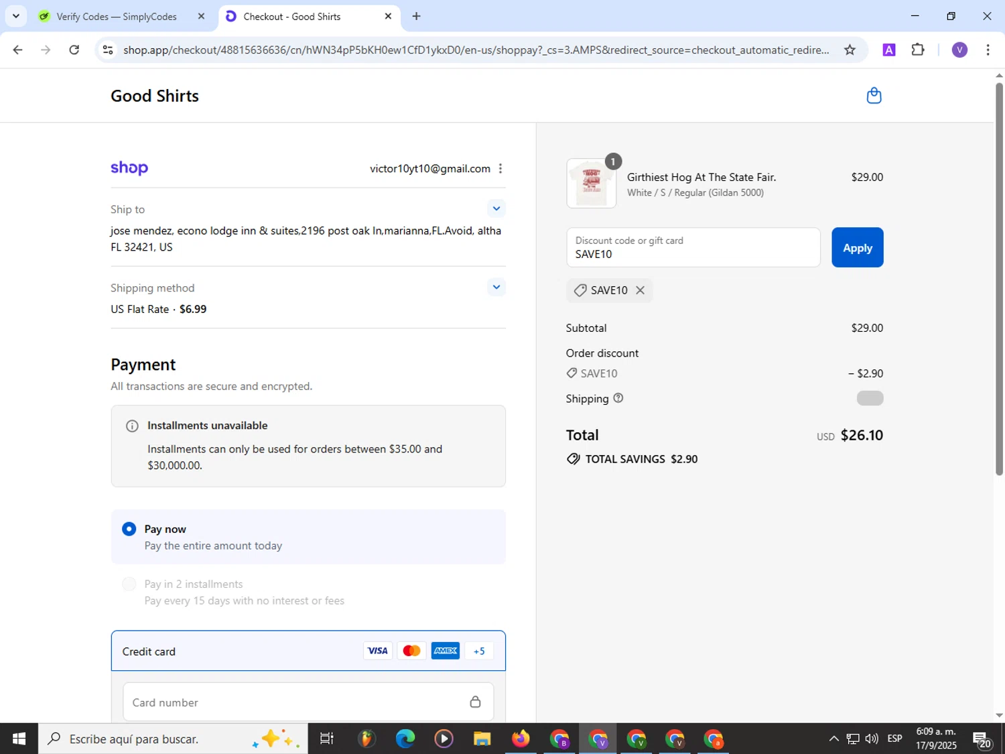Viewport: 1005px width, 754px height.
Task: Open File Explorer from the taskbar
Action: [482, 739]
